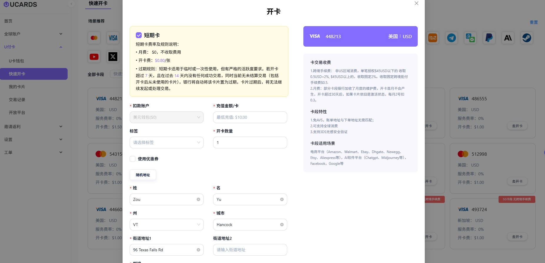The height and width of the screenshot is (263, 545).
Task: Click the 充值金额/卡 input field
Action: pyautogui.click(x=250, y=117)
